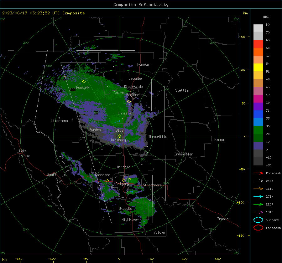Click the HighRiver label
This screenshot has height=263, width=282.
130,220
